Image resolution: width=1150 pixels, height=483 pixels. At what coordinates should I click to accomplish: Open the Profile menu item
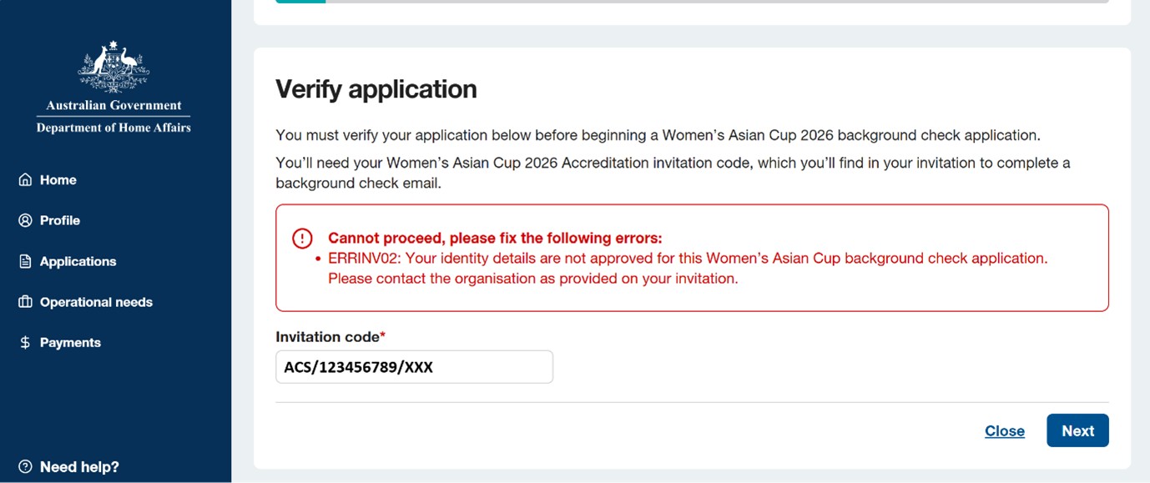coord(60,221)
